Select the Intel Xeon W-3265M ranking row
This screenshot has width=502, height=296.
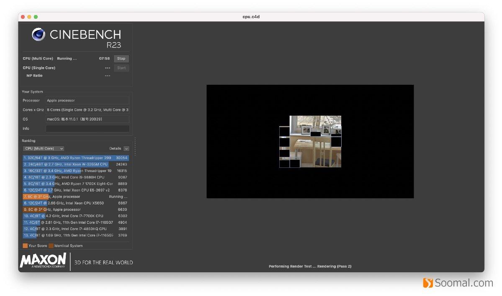(75, 164)
